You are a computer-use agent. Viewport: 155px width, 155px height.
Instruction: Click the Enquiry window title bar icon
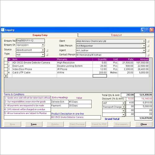tap(3, 30)
